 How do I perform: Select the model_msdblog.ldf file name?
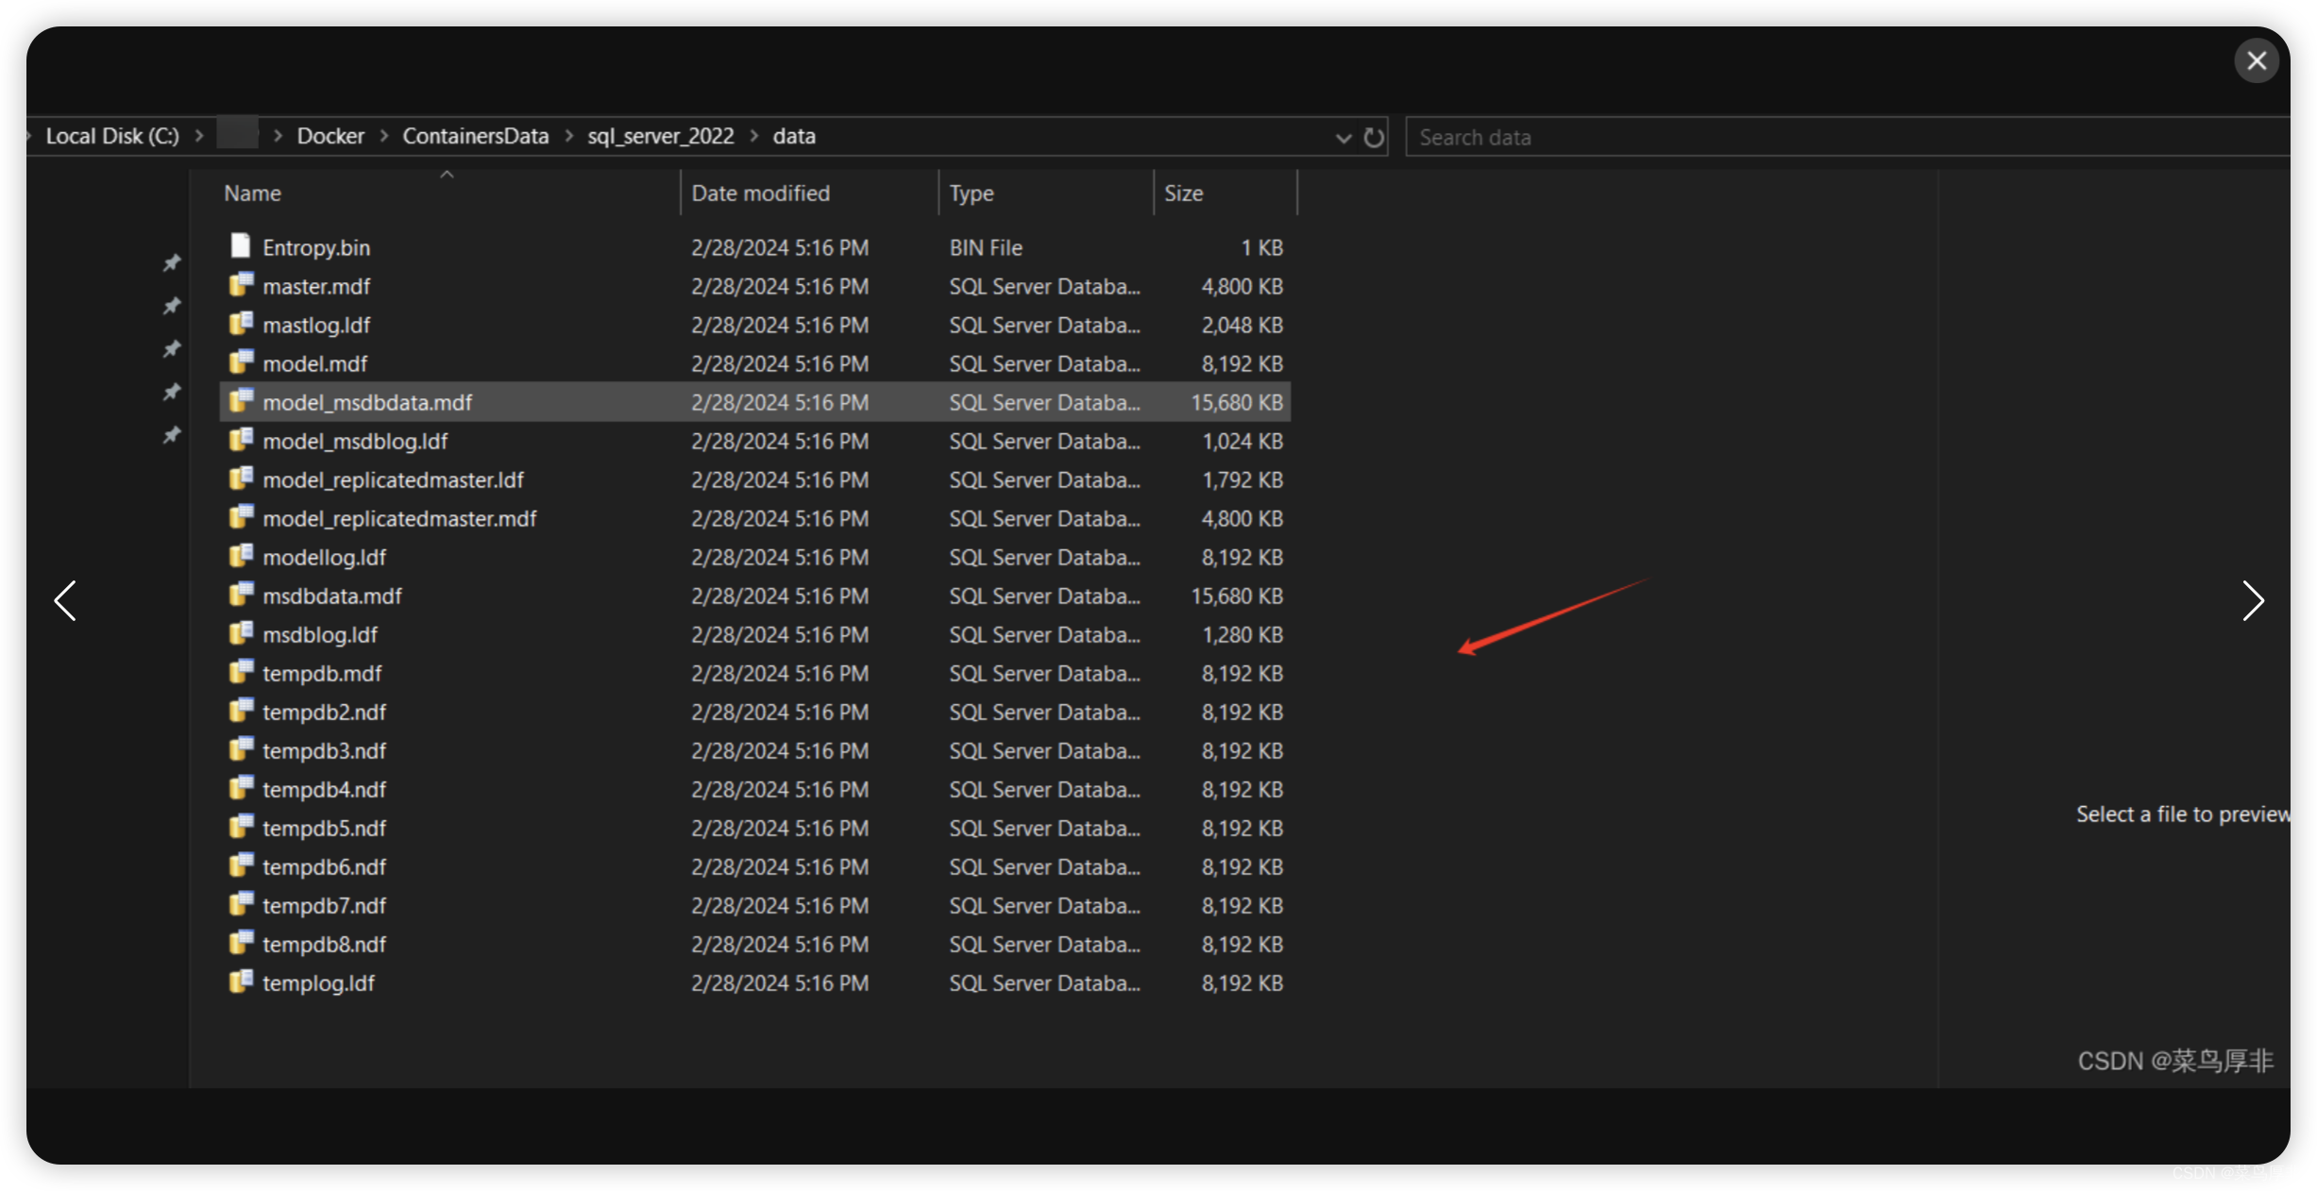[x=355, y=441]
